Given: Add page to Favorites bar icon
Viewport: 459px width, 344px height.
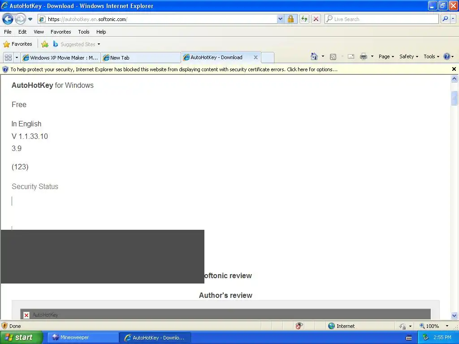Looking at the screenshot, I should click(45, 44).
